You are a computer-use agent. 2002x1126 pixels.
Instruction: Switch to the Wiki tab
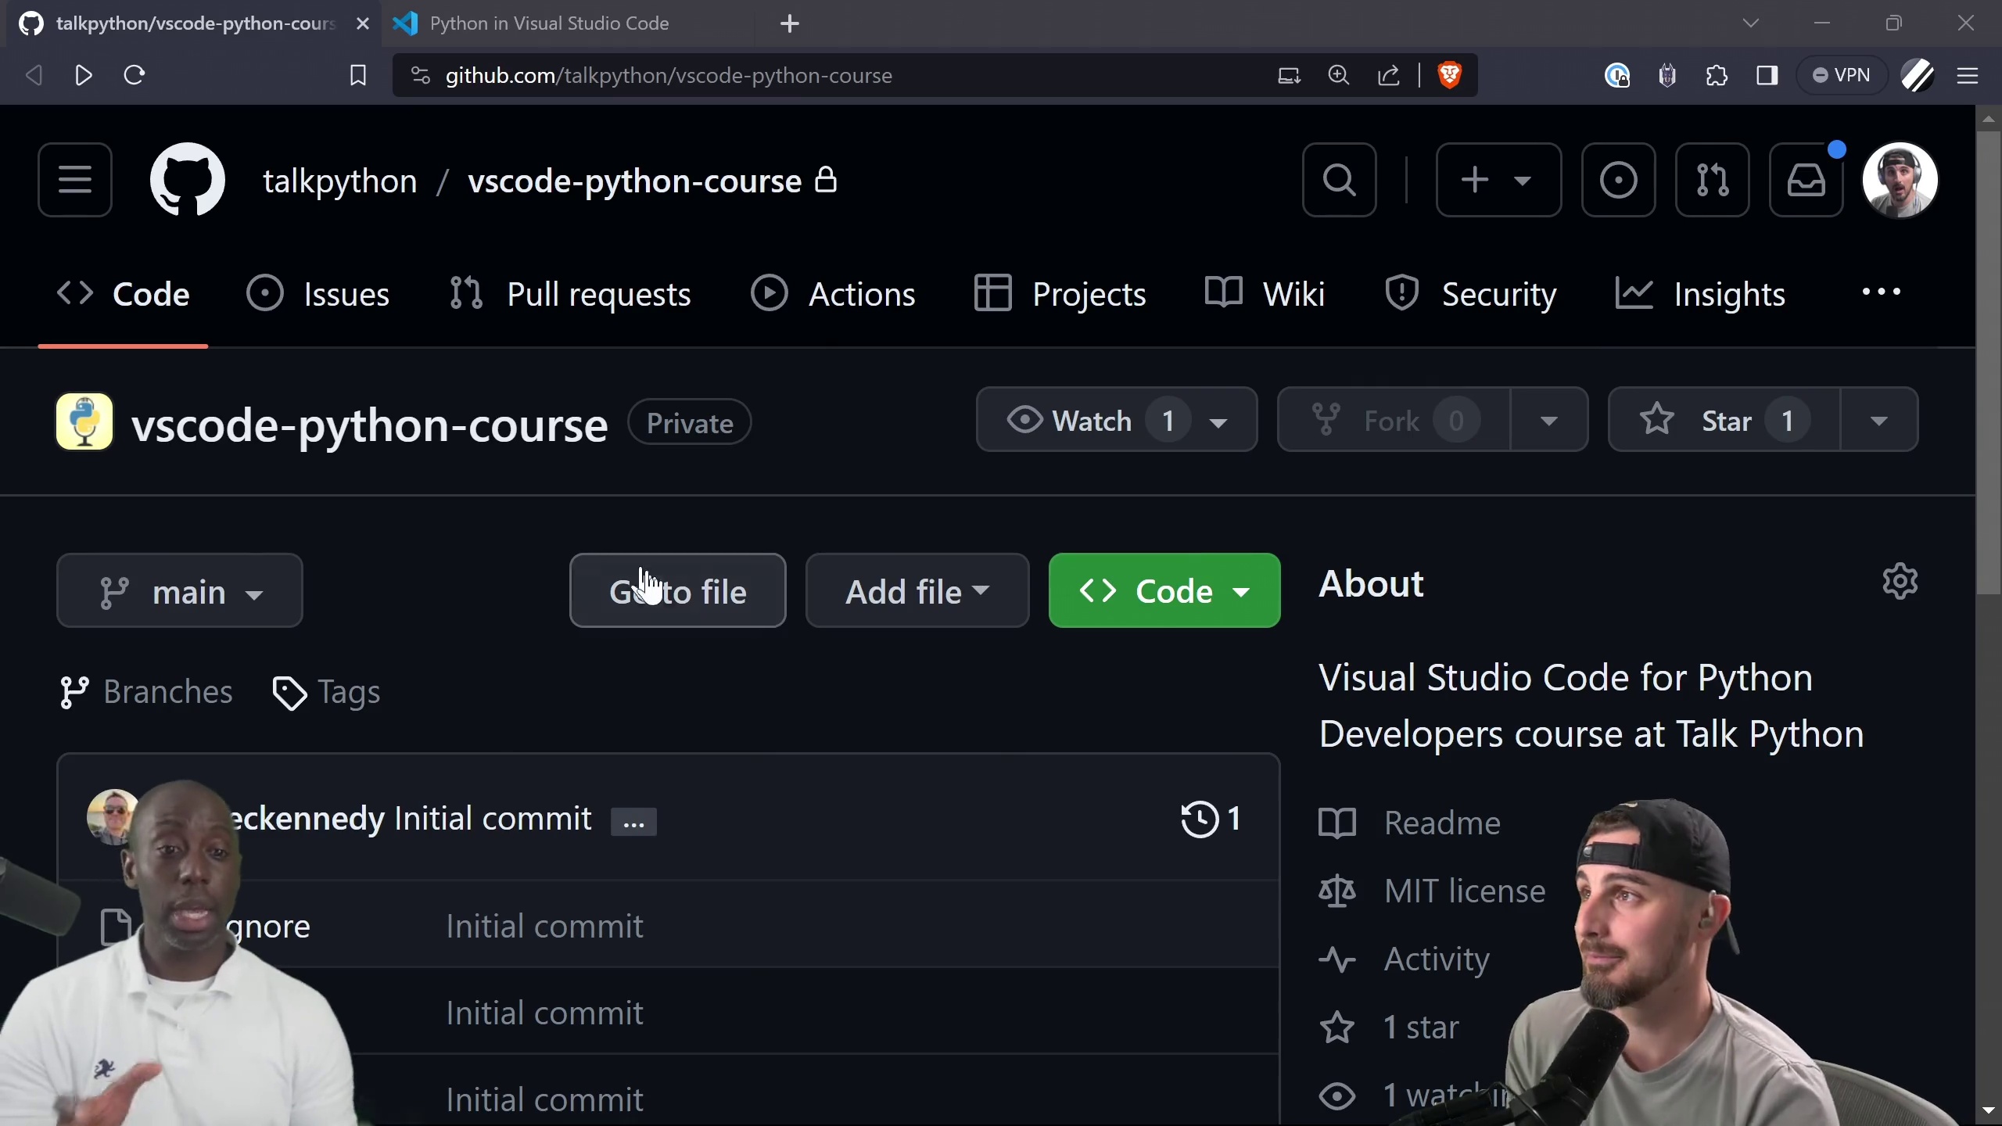coord(1265,295)
